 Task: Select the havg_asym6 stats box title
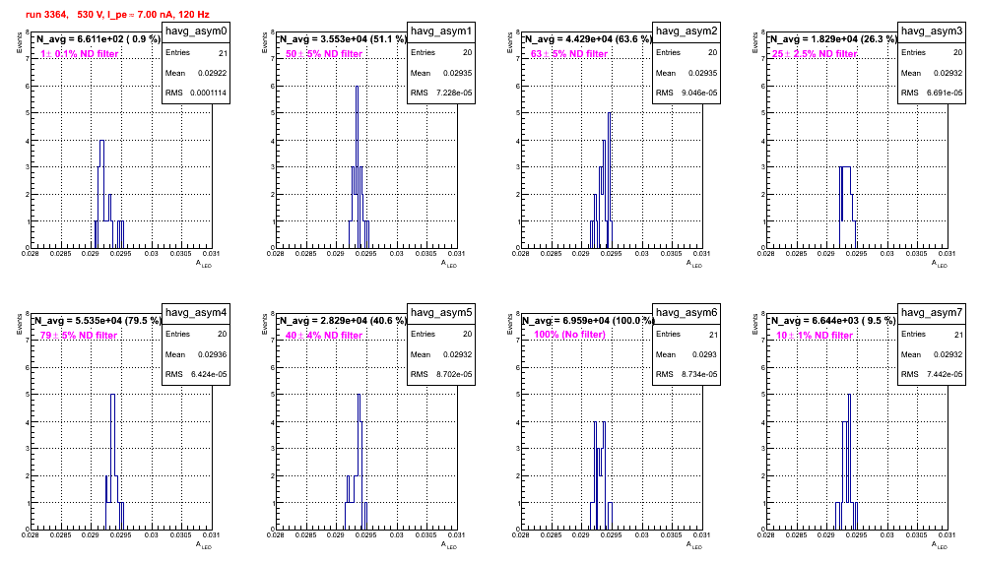[687, 313]
